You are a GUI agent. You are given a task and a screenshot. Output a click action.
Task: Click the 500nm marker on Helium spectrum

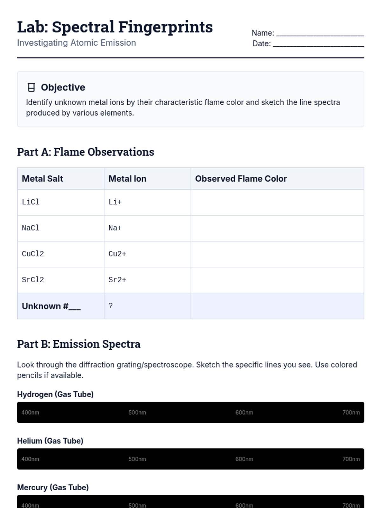click(x=137, y=459)
